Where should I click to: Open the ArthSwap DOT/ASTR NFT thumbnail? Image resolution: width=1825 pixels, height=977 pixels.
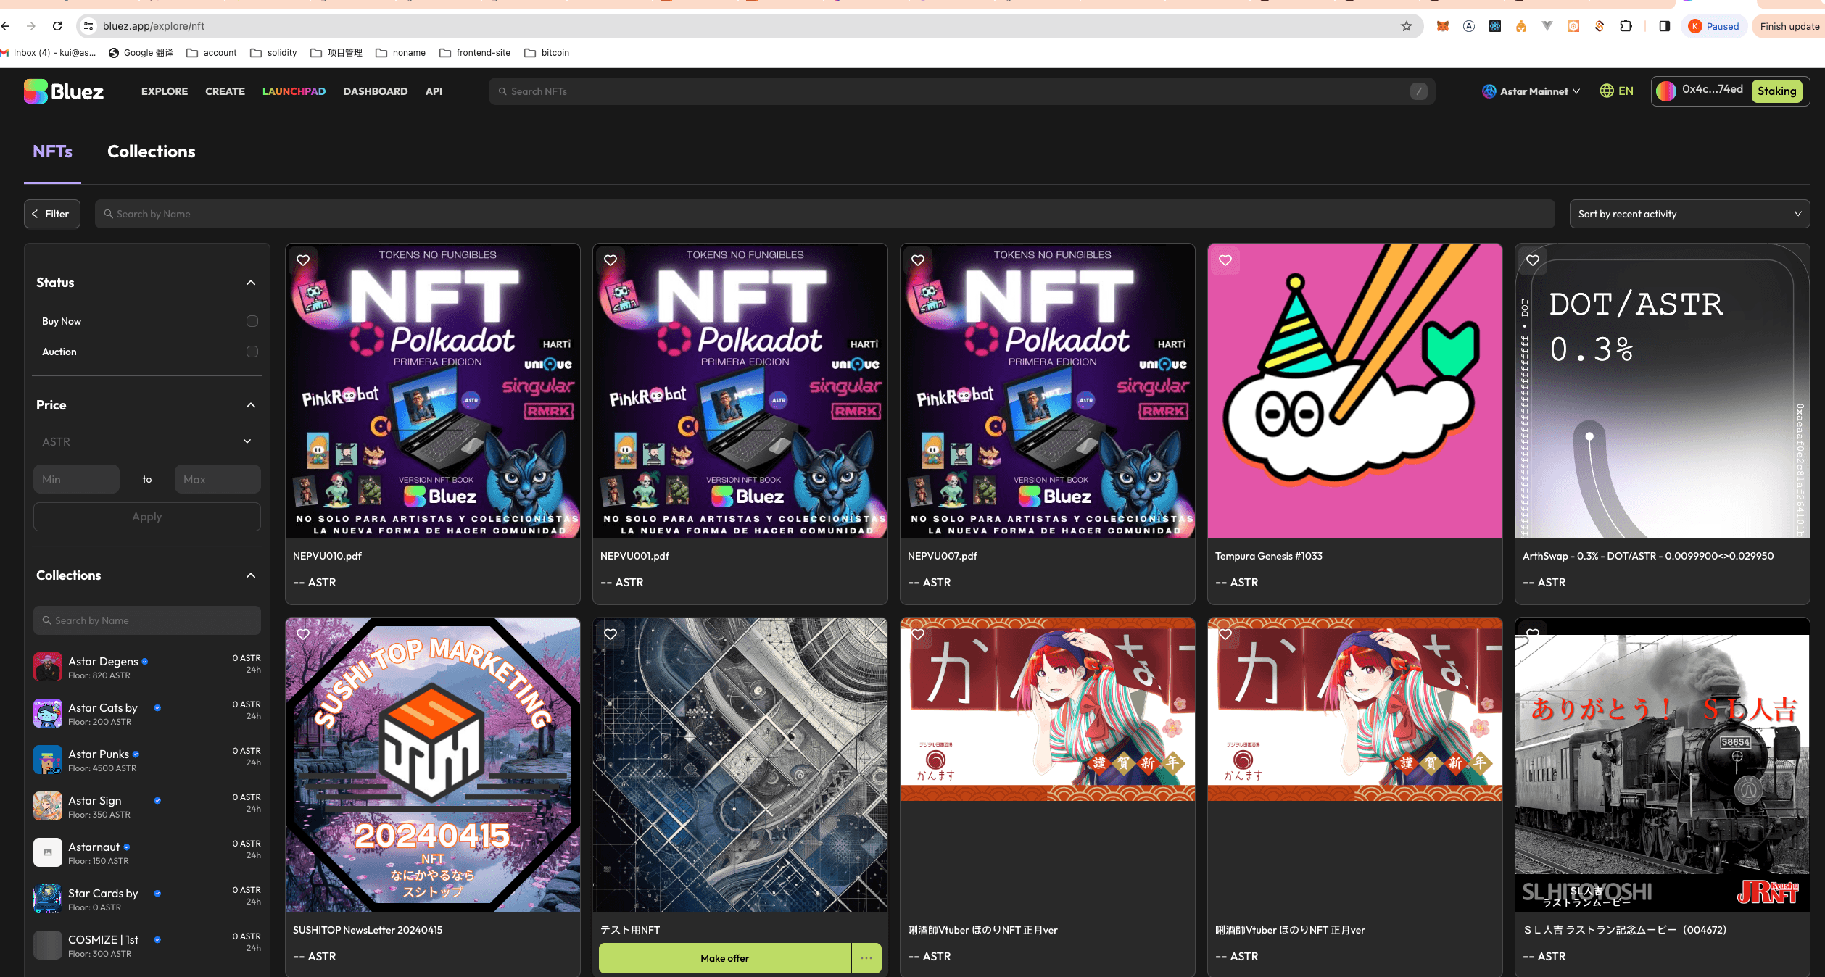pyautogui.click(x=1663, y=391)
